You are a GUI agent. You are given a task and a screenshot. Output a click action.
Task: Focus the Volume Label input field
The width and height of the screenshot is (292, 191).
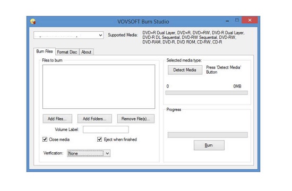coord(106,129)
